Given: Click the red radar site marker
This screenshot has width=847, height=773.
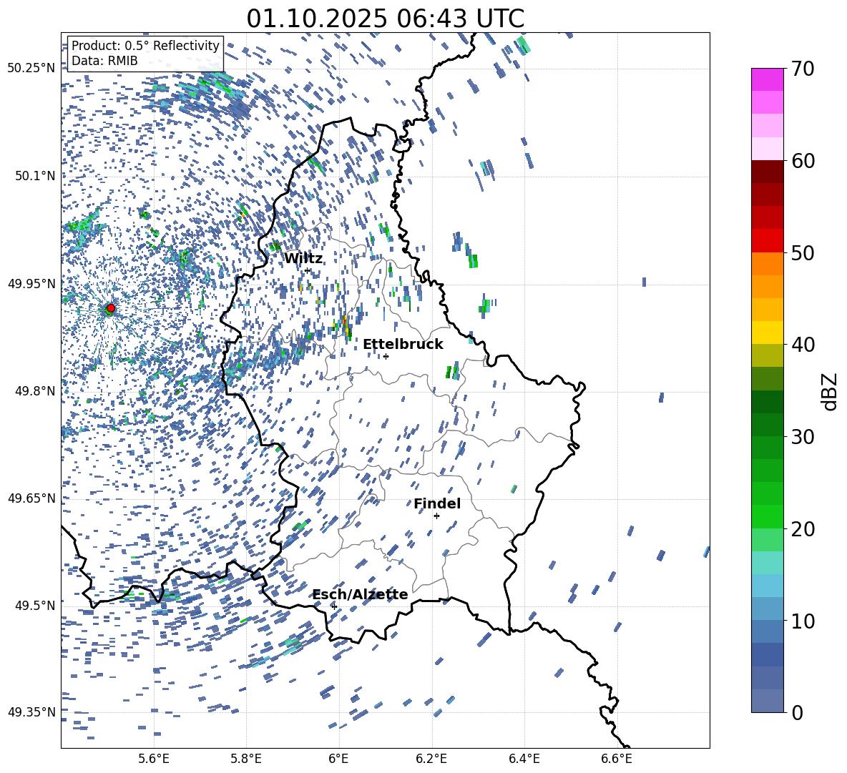Looking at the screenshot, I should [110, 308].
